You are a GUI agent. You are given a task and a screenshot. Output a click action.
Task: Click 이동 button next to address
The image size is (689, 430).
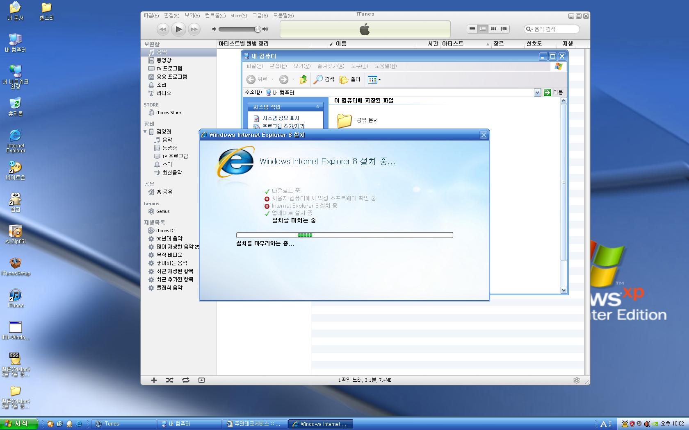click(554, 93)
